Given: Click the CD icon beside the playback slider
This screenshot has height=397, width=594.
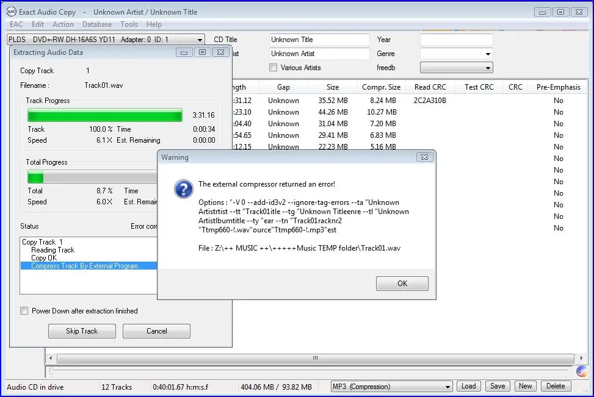Looking at the screenshot, I should pos(582,371).
